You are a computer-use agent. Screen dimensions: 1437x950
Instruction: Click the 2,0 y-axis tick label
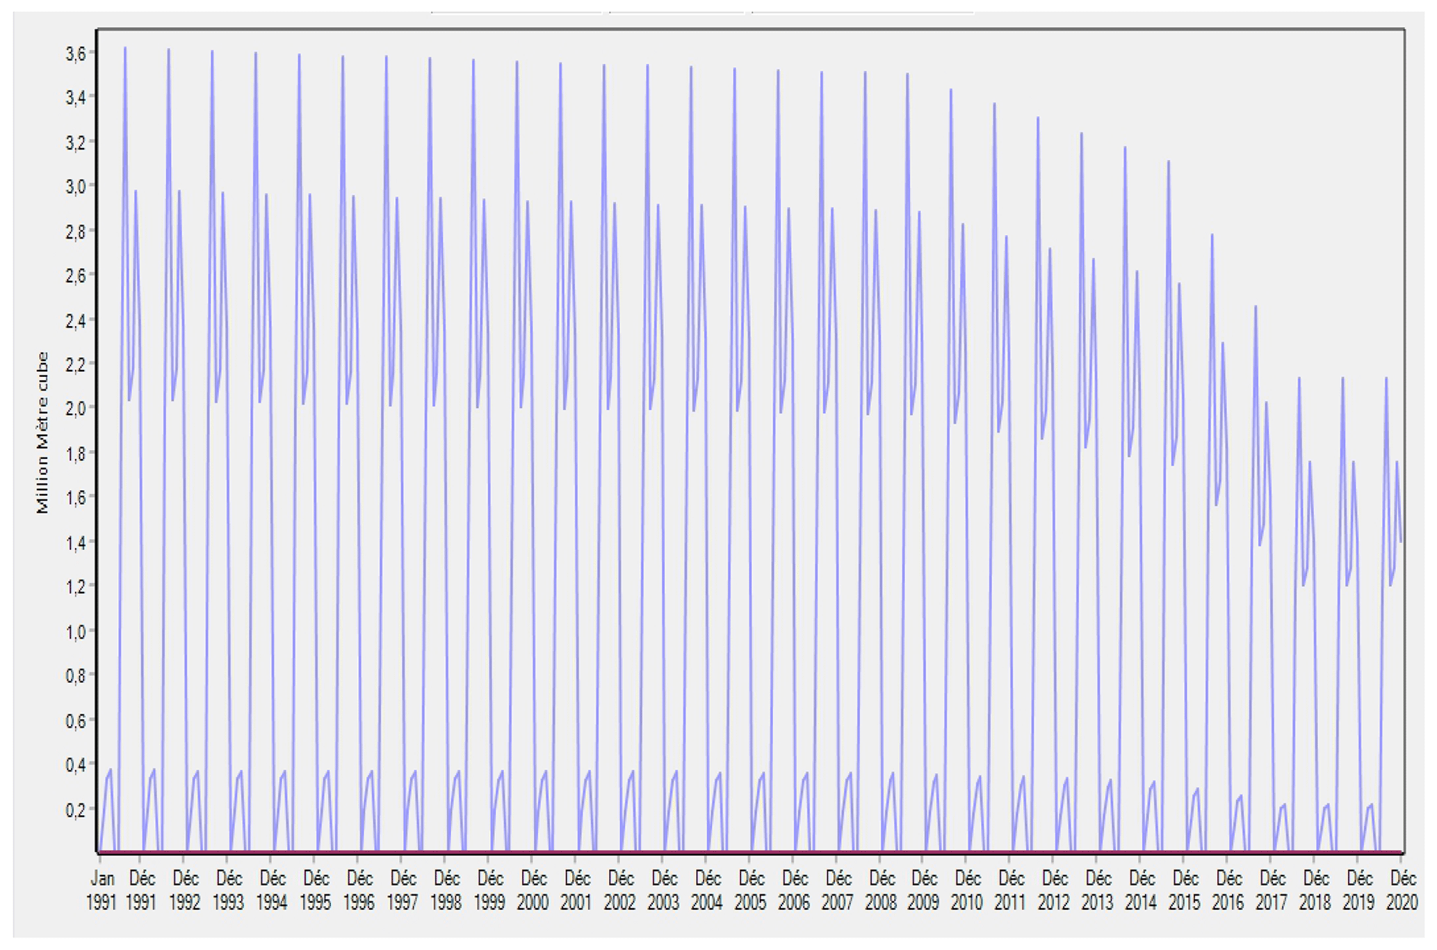pos(75,408)
